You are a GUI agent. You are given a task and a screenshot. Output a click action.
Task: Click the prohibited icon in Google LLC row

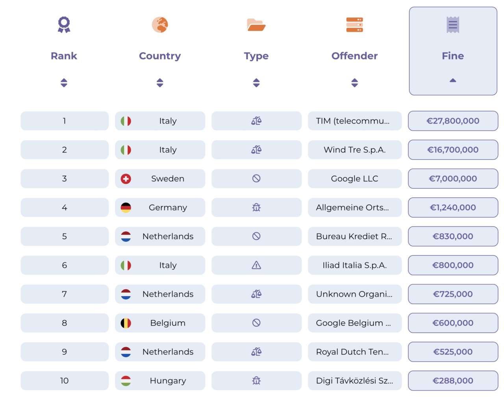256,179
